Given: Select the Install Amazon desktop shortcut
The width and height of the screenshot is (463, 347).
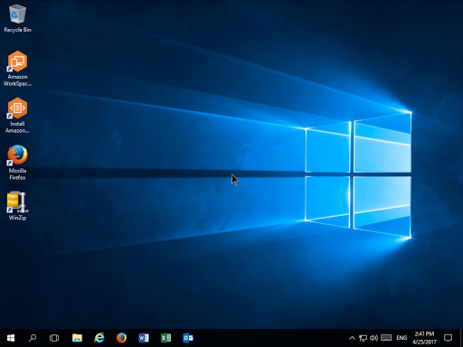Looking at the screenshot, I should (x=17, y=116).
